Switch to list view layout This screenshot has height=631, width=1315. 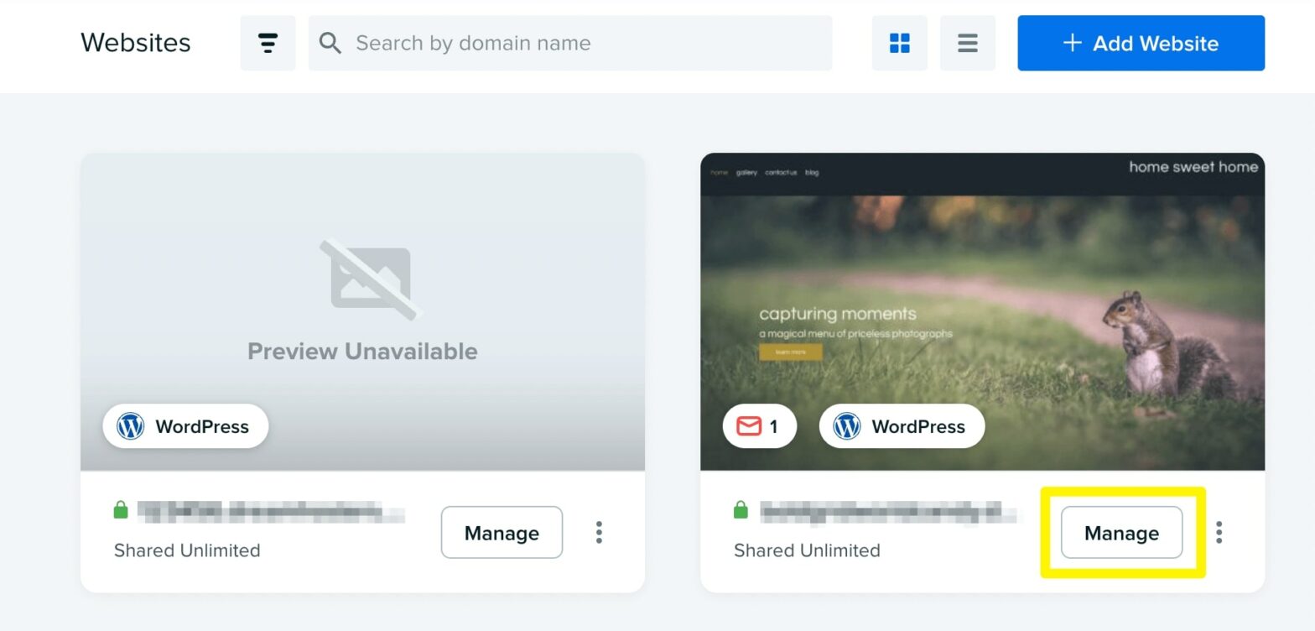coord(967,43)
